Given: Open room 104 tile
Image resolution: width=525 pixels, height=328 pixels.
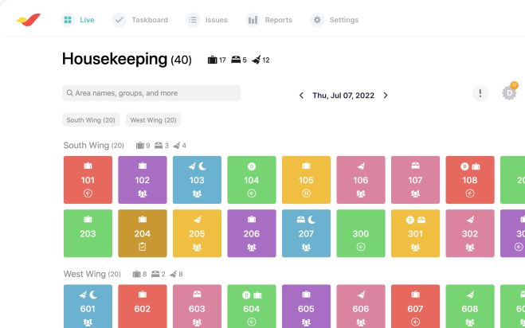Looking at the screenshot, I should coord(252,180).
